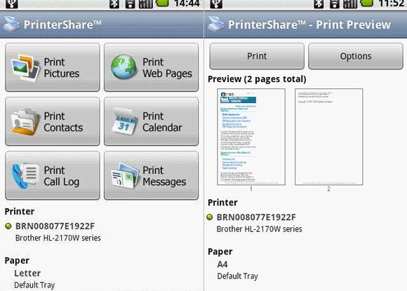Select the Print Messages button
Viewport: 407px width, 291px height.
[x=152, y=175]
